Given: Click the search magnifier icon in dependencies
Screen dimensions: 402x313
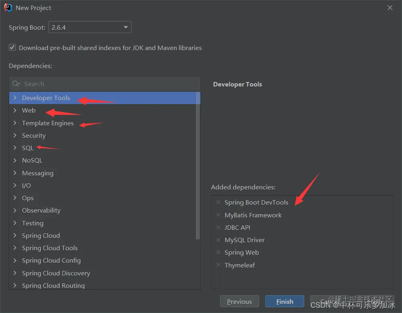Looking at the screenshot, I should 16,84.
